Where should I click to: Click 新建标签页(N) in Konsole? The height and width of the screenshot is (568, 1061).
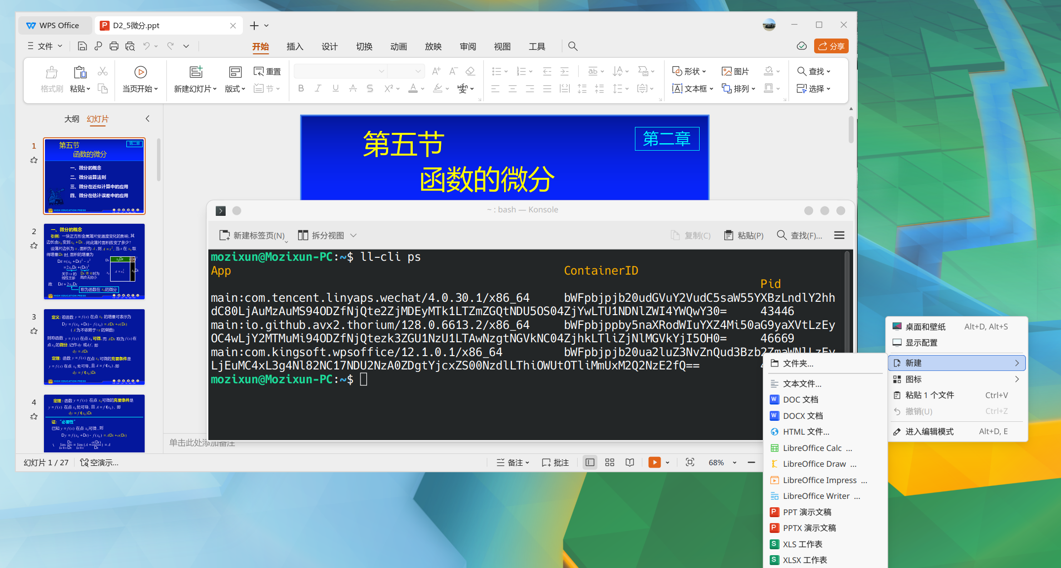coord(252,235)
